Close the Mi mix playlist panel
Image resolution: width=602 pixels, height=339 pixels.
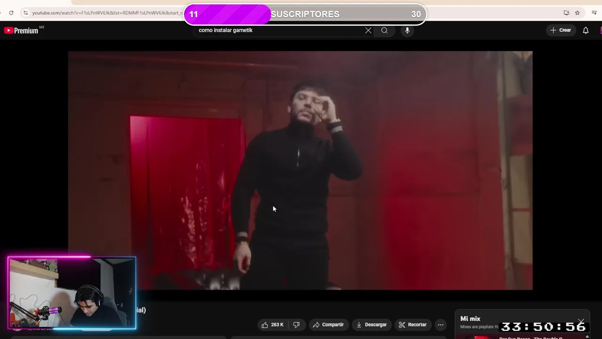pos(581,322)
